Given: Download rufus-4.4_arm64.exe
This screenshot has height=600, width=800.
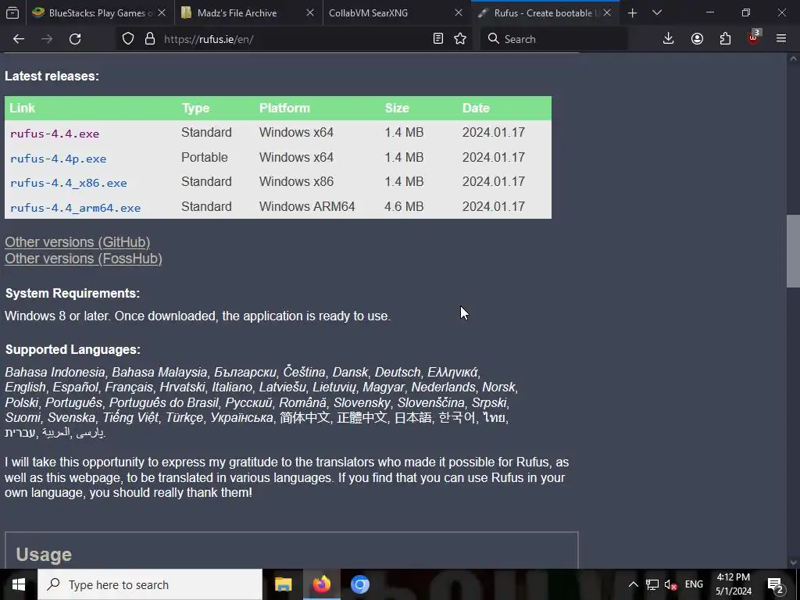Looking at the screenshot, I should pos(75,208).
